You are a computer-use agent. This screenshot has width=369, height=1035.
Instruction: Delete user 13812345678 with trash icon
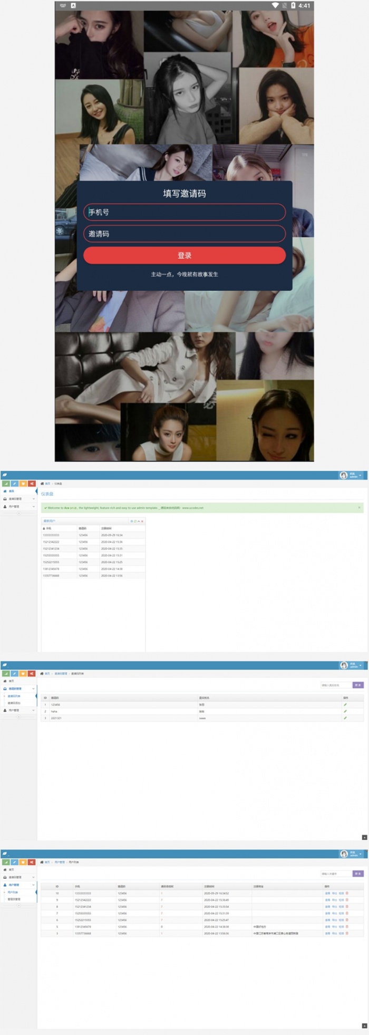coord(347,927)
